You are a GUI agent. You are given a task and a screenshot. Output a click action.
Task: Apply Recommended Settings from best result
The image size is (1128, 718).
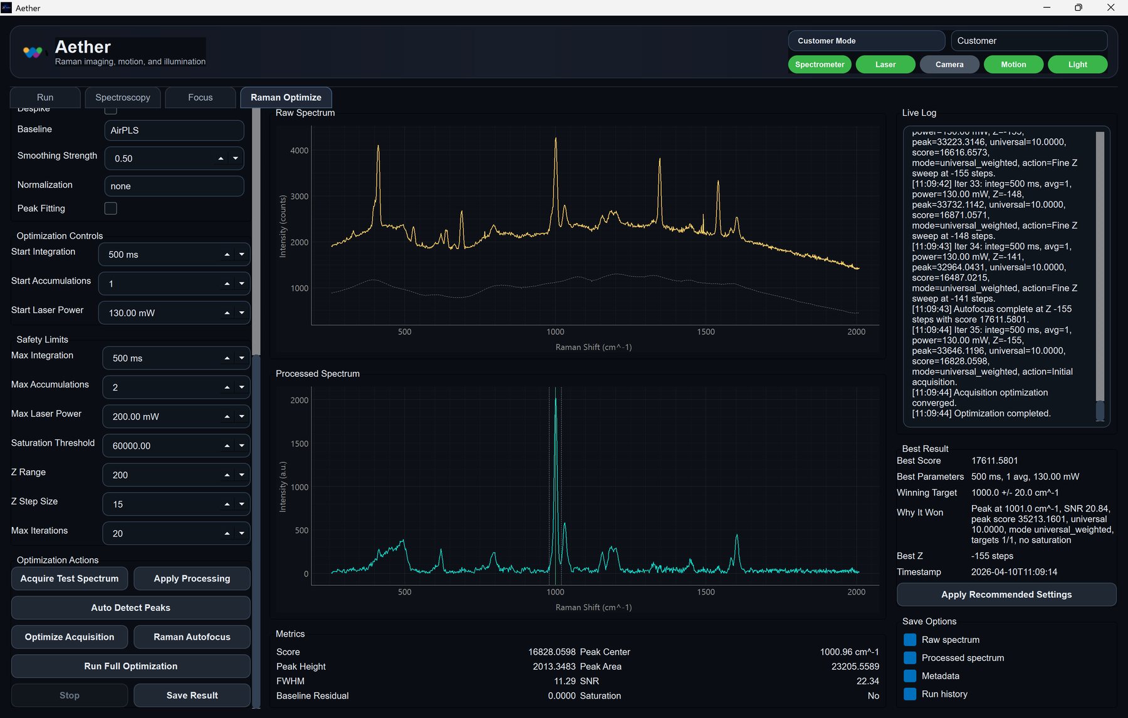(1006, 595)
